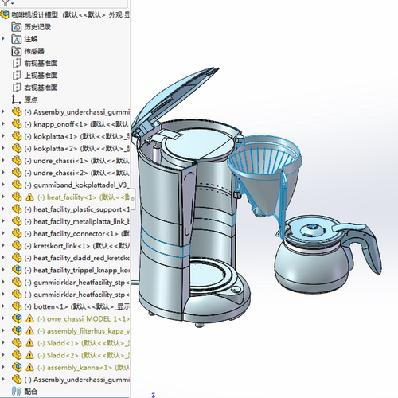Click the undre_chassi<1> part icon

17,161
